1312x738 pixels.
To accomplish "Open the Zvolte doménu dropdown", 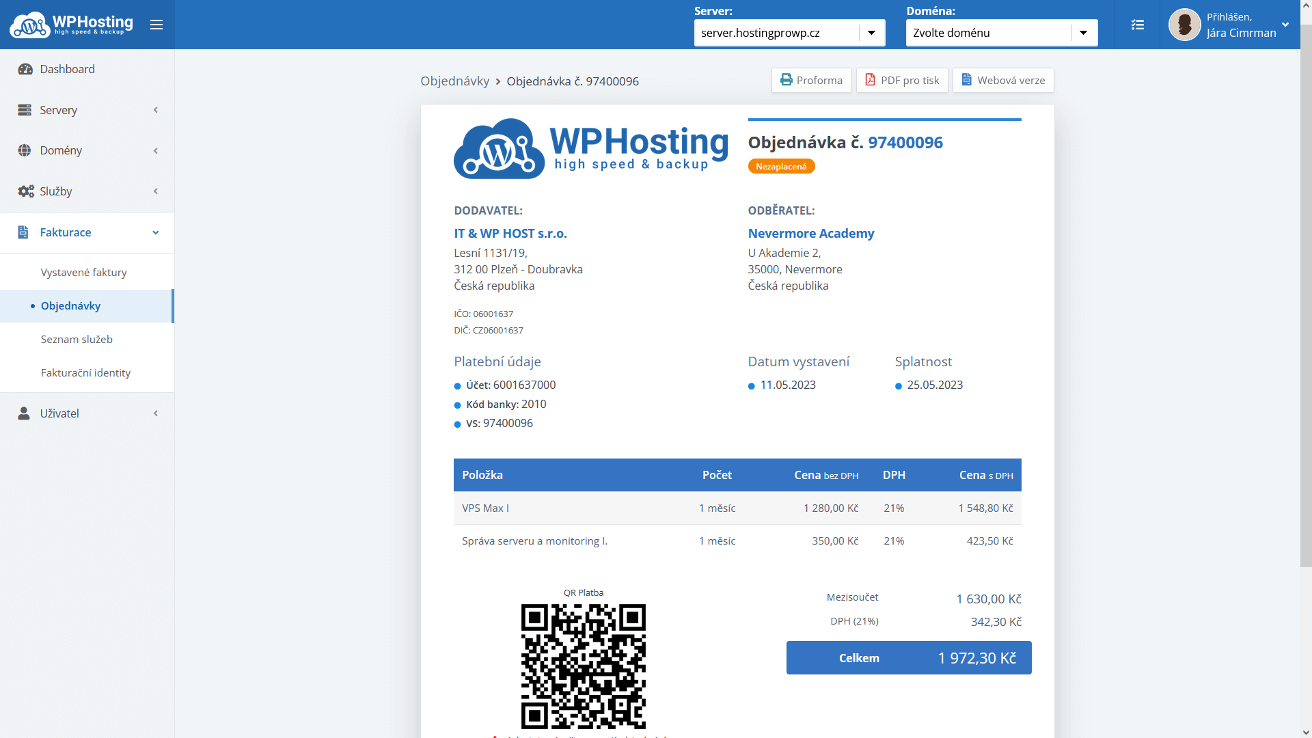I will point(1001,33).
